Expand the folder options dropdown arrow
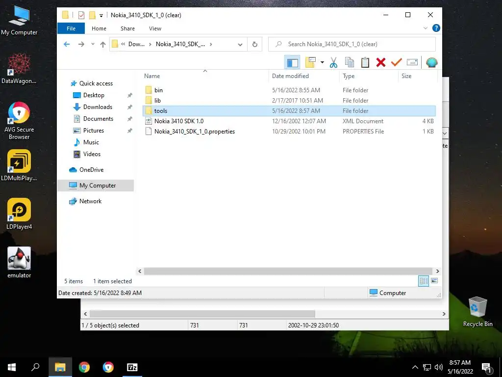This screenshot has width=502, height=377. pos(322,62)
